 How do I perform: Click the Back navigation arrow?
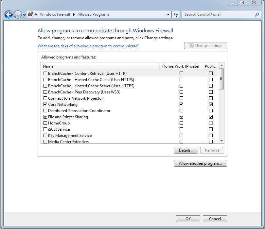point(9,14)
